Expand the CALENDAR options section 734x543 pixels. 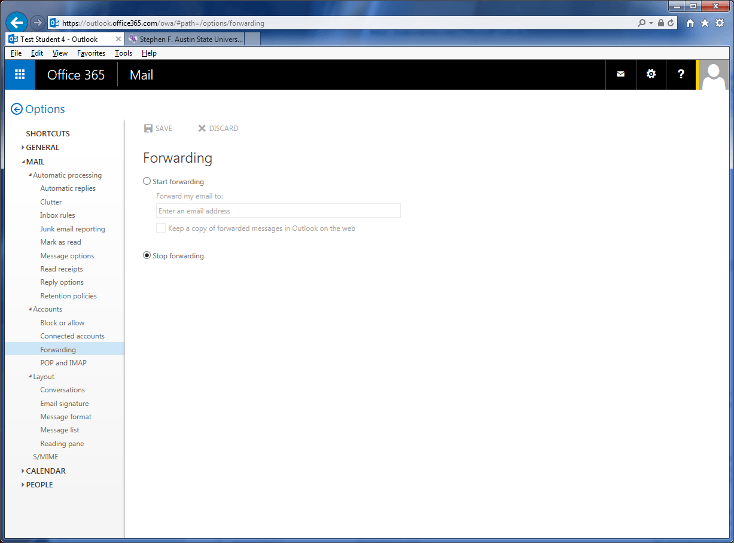click(x=45, y=471)
